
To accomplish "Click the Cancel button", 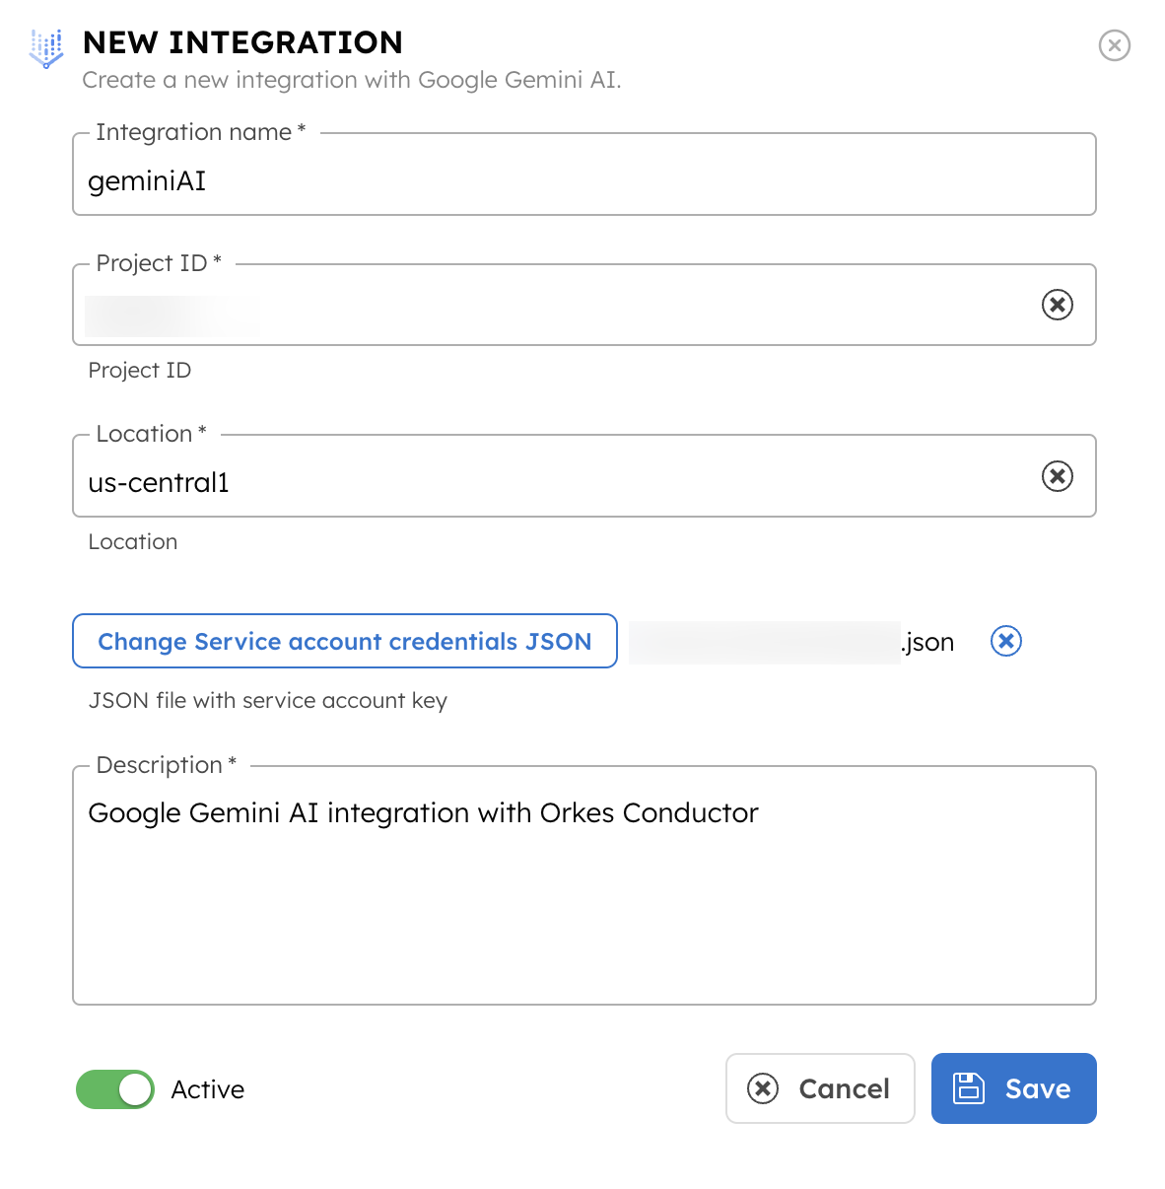I will pos(820,1088).
